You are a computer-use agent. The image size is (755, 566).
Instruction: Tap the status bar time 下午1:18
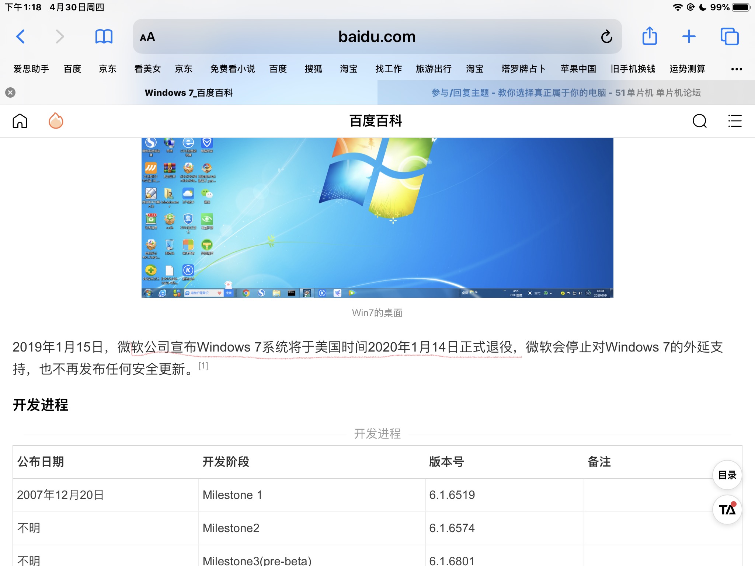tap(23, 7)
